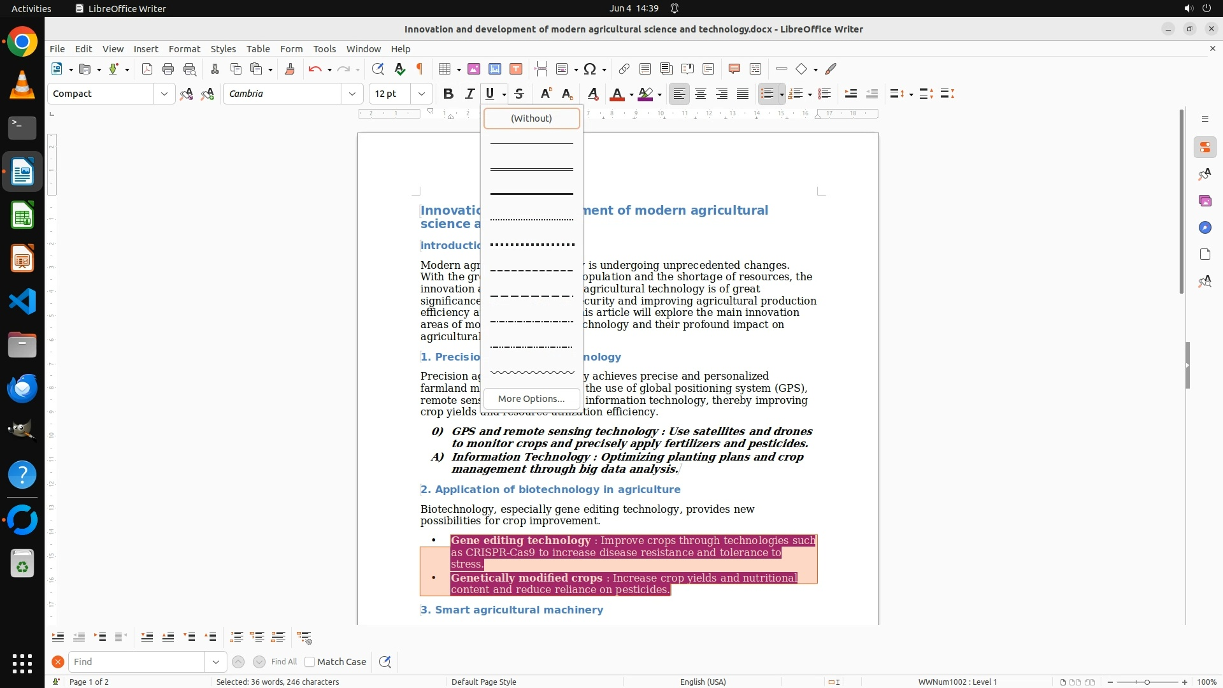
Task: Open the Table menu
Action: [x=258, y=49]
